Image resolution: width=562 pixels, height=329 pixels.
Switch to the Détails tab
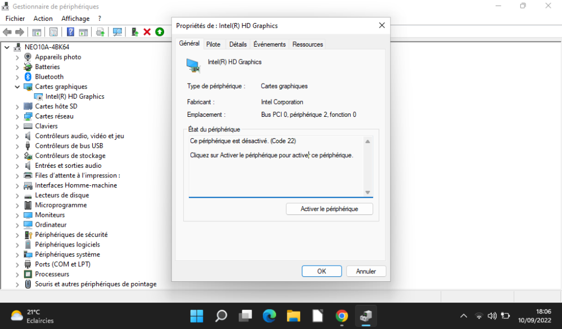coord(238,44)
